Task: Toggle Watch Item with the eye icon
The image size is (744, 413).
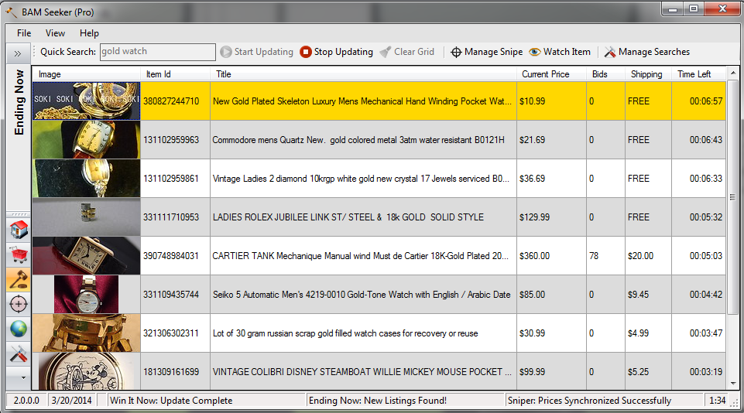Action: pyautogui.click(x=560, y=52)
